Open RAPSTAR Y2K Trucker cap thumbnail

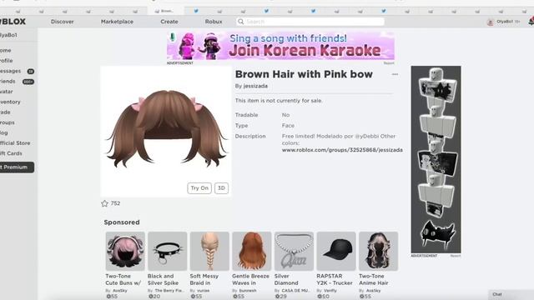coord(336,251)
